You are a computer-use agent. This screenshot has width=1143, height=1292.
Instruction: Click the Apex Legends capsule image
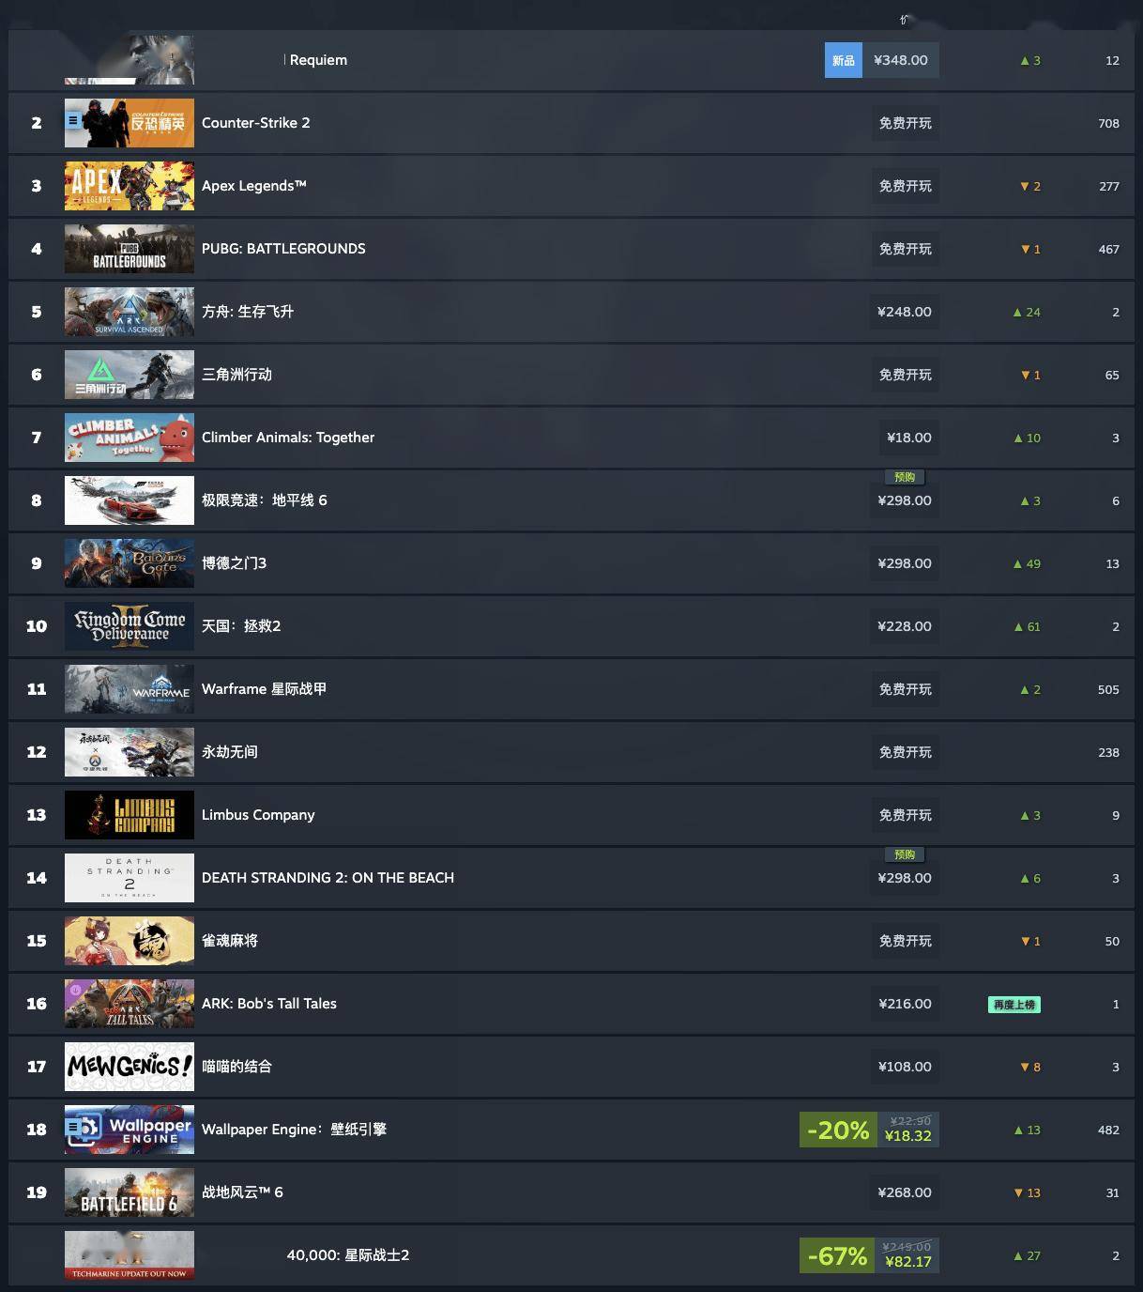coord(130,186)
